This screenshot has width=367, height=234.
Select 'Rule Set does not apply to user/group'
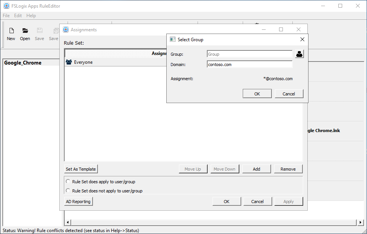[68, 190]
